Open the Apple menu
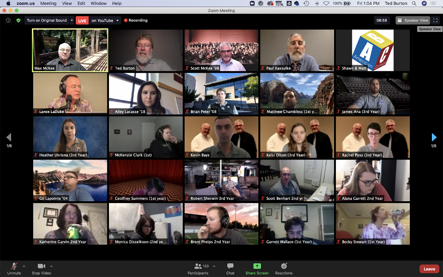The image size is (443, 277). click(x=8, y=4)
